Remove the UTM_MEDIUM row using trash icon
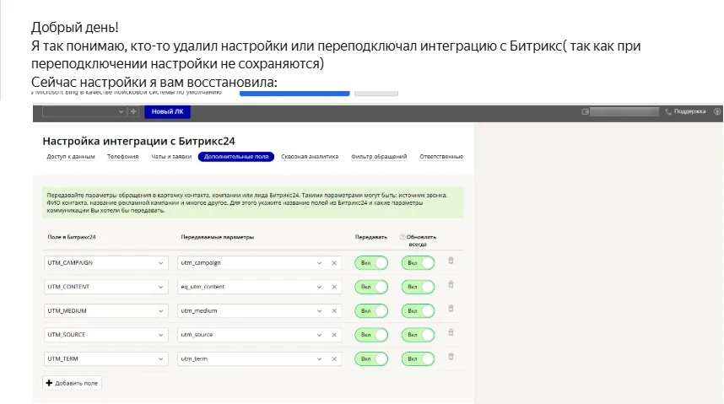724x404 pixels. (x=451, y=309)
